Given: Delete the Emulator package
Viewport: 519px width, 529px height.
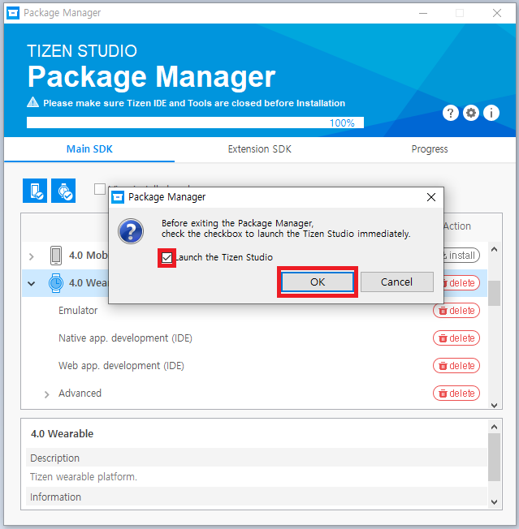Looking at the screenshot, I should click(456, 311).
